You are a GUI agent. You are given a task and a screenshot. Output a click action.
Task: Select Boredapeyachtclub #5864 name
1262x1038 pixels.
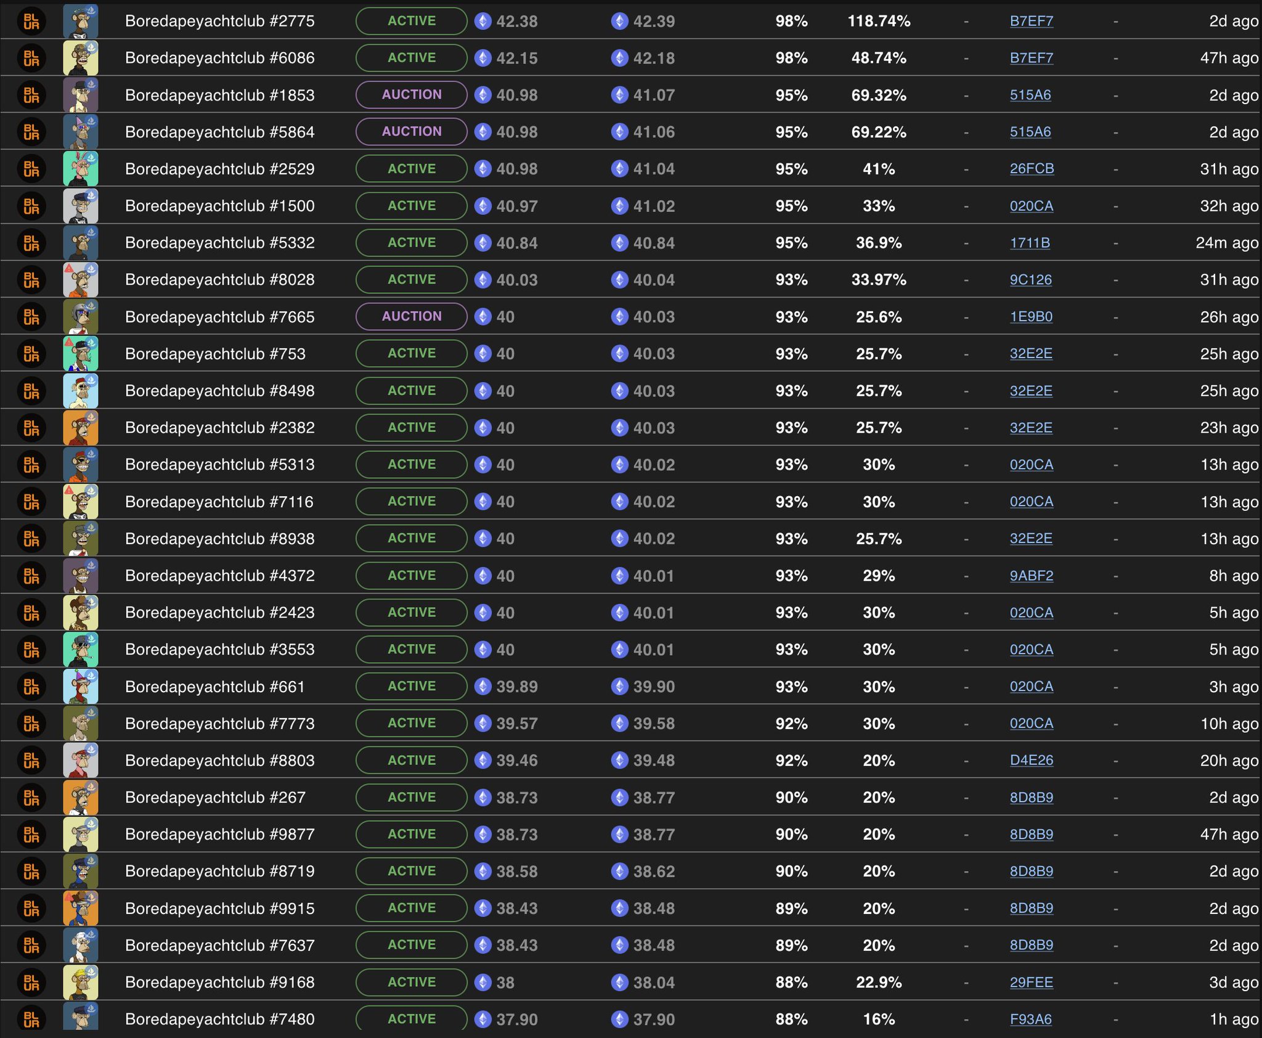click(220, 132)
